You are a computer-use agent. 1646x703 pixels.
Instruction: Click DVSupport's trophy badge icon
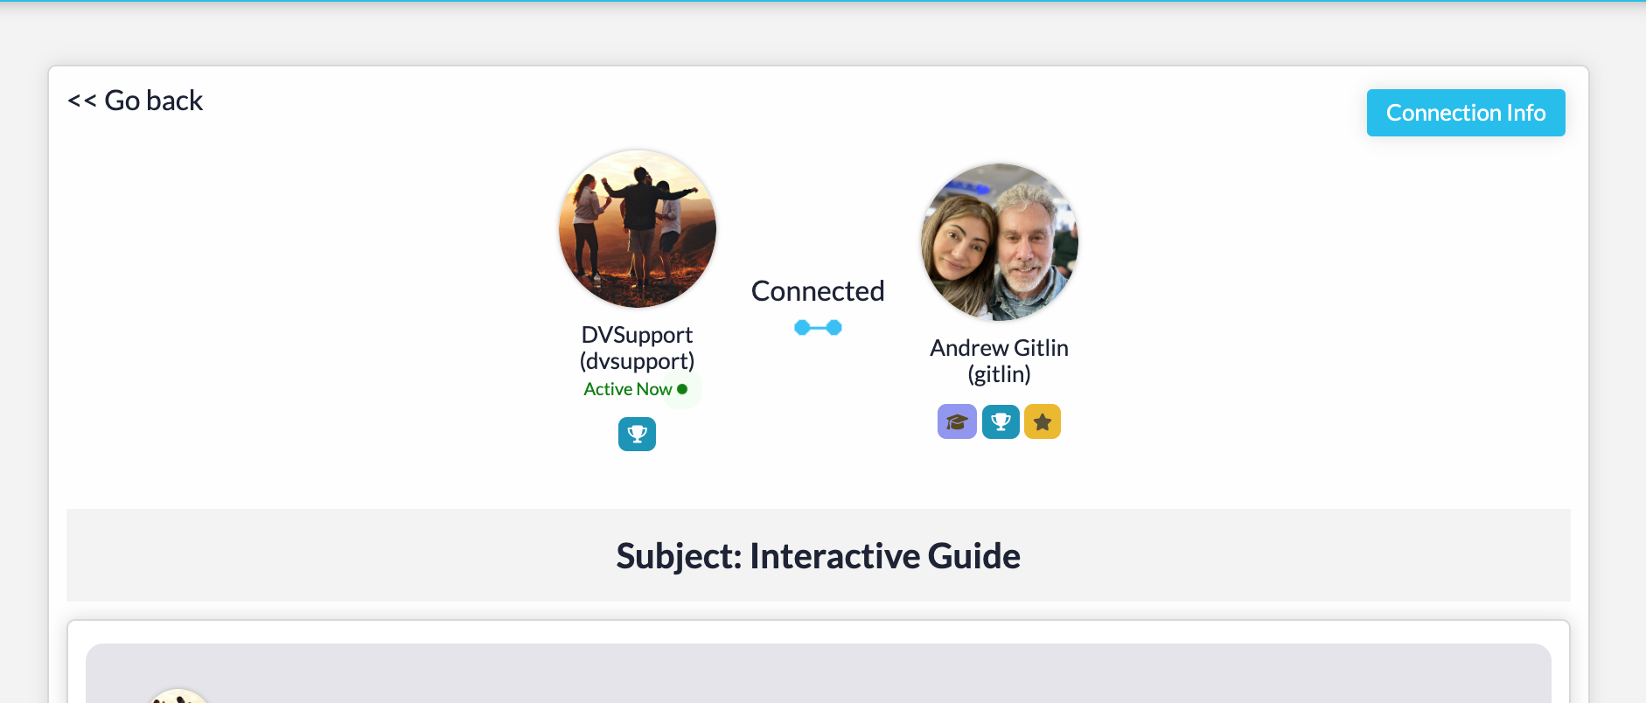point(637,435)
